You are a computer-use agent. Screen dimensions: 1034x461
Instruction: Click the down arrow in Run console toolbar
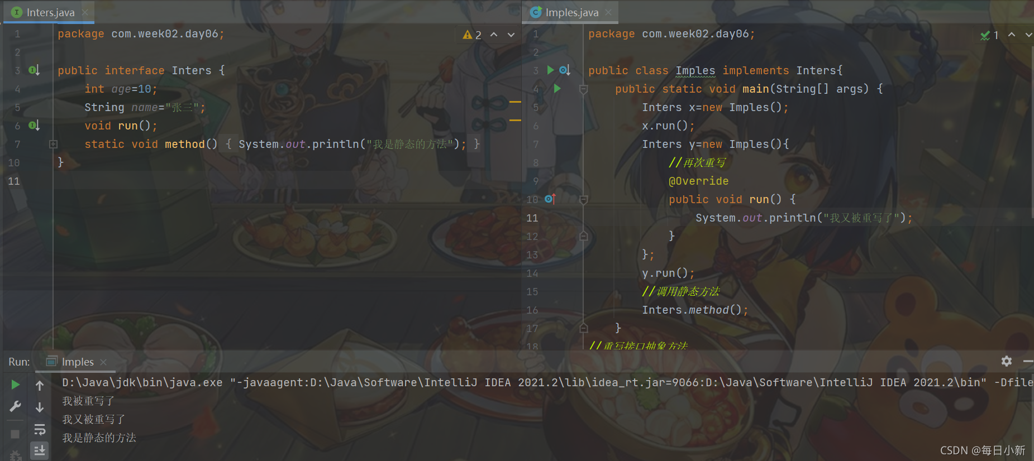tap(40, 407)
